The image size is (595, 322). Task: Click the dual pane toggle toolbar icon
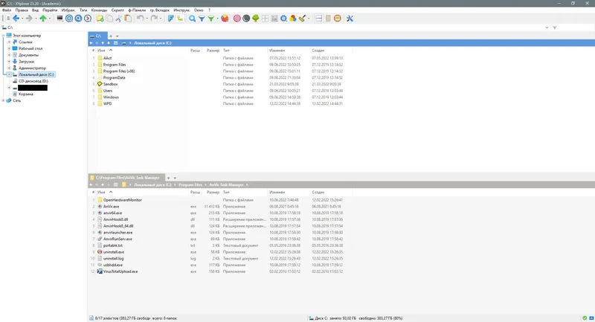point(319,18)
